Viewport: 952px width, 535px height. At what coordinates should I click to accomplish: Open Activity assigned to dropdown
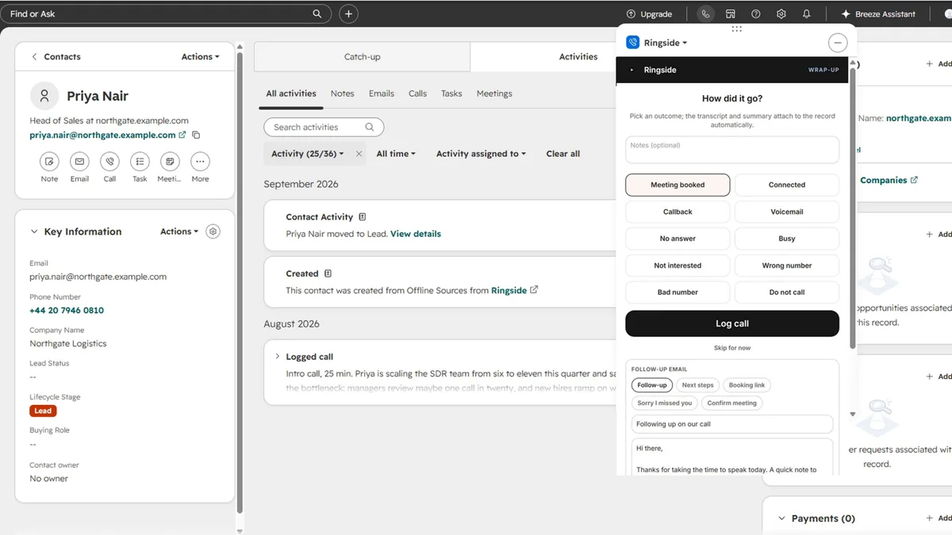481,154
